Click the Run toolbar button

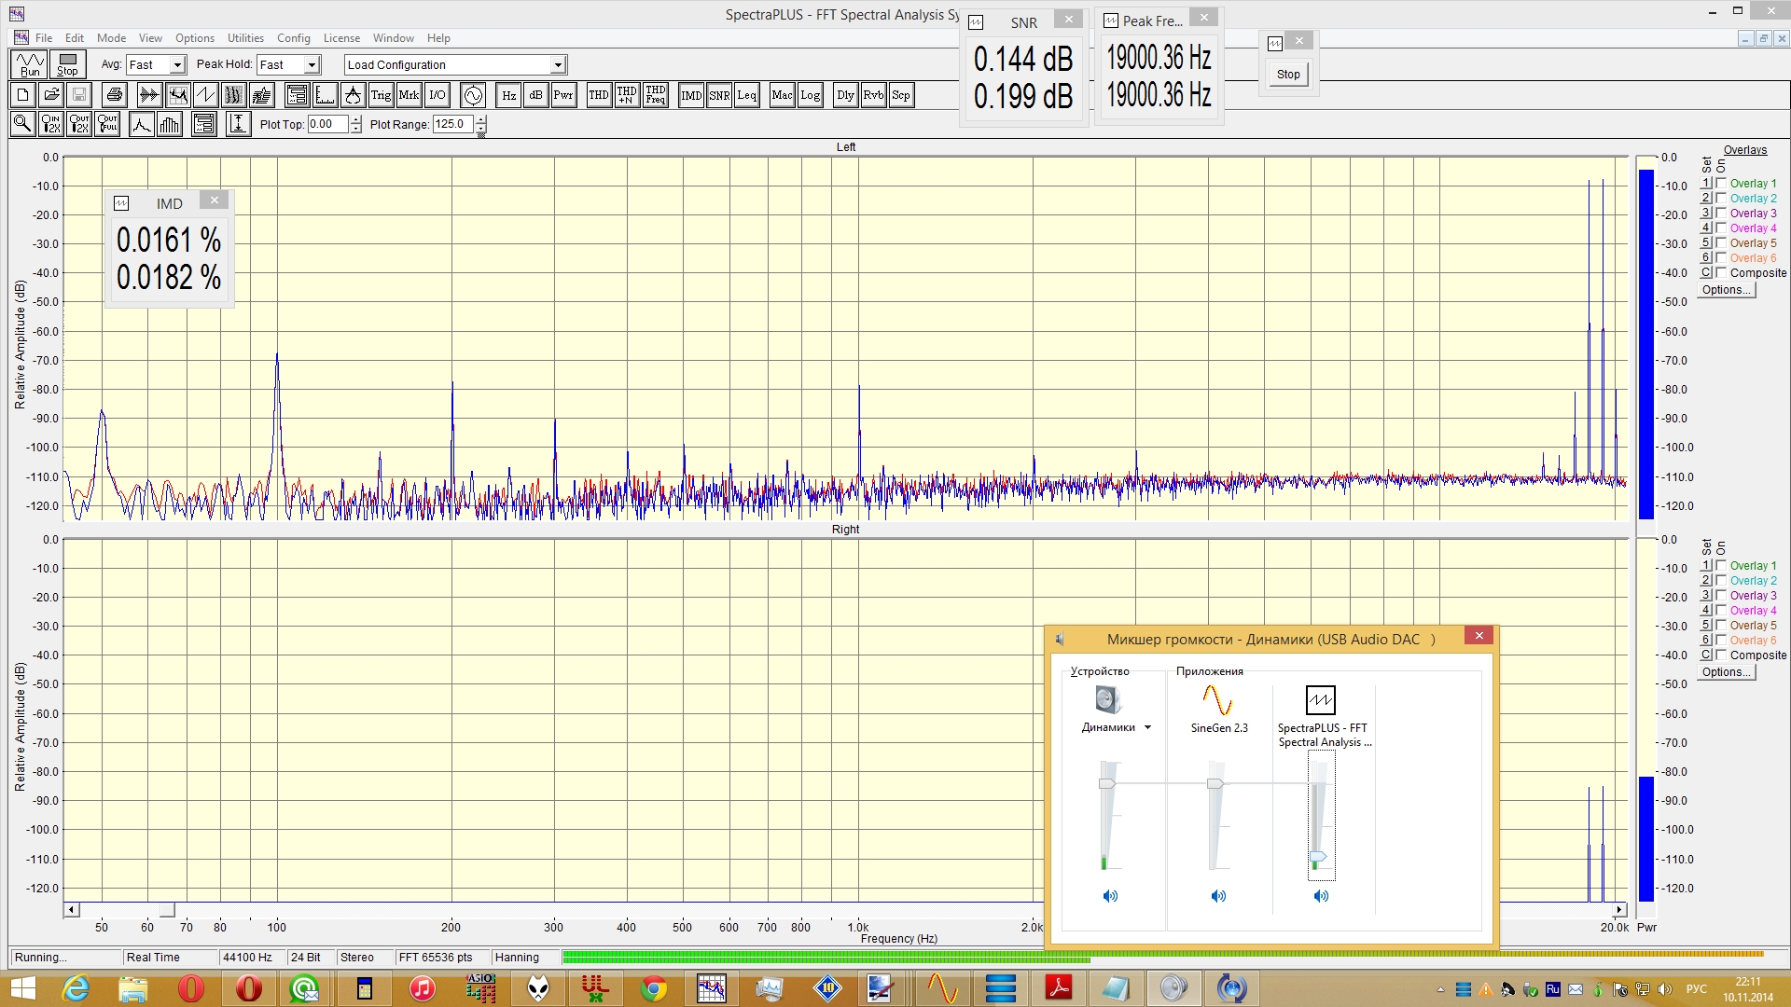tap(30, 64)
